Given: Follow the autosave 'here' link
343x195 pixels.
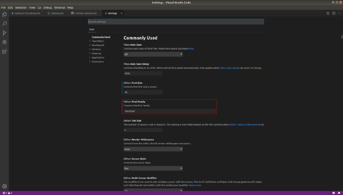Looking at the screenshot, I should coord(191,49).
